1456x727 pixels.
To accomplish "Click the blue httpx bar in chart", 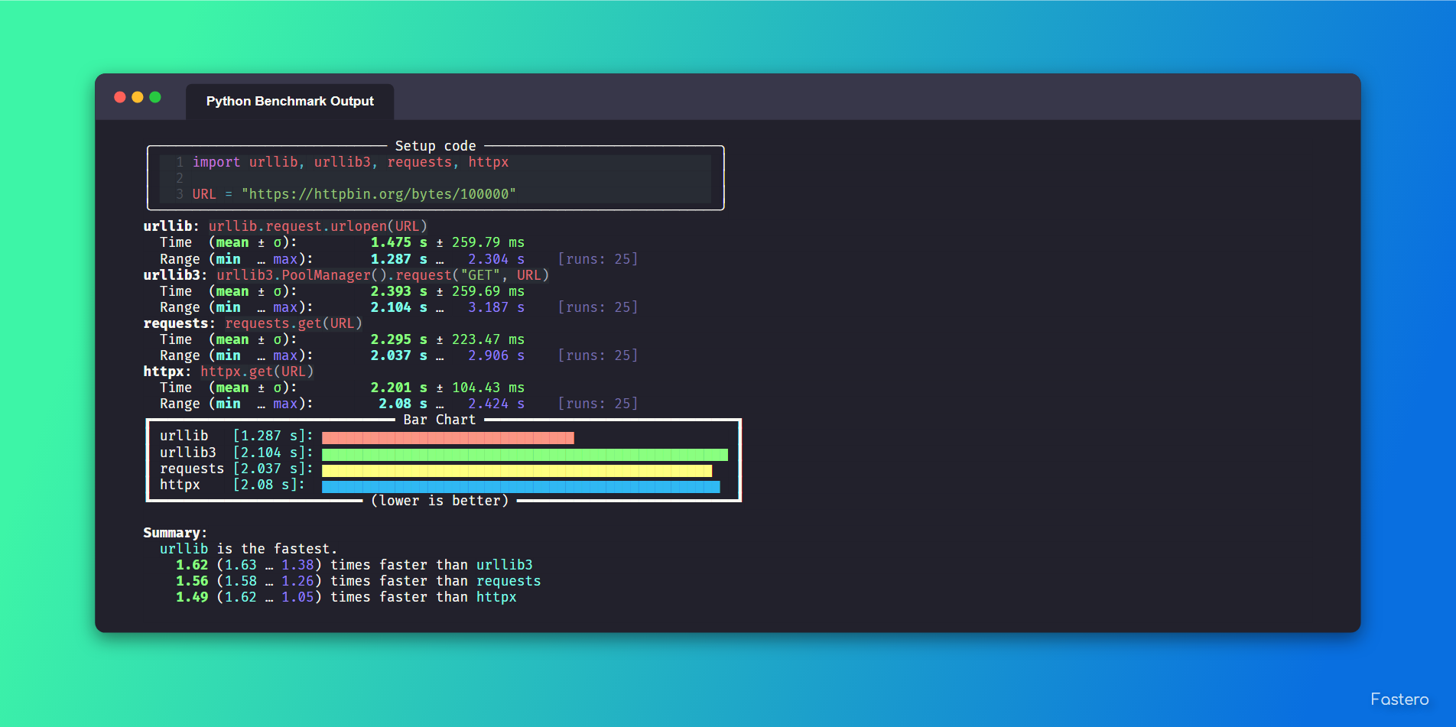I will [521, 487].
